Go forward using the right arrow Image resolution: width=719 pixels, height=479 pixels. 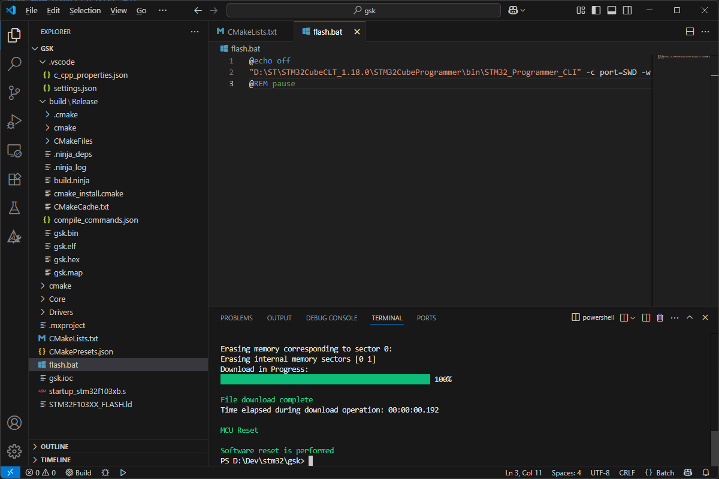(x=214, y=10)
